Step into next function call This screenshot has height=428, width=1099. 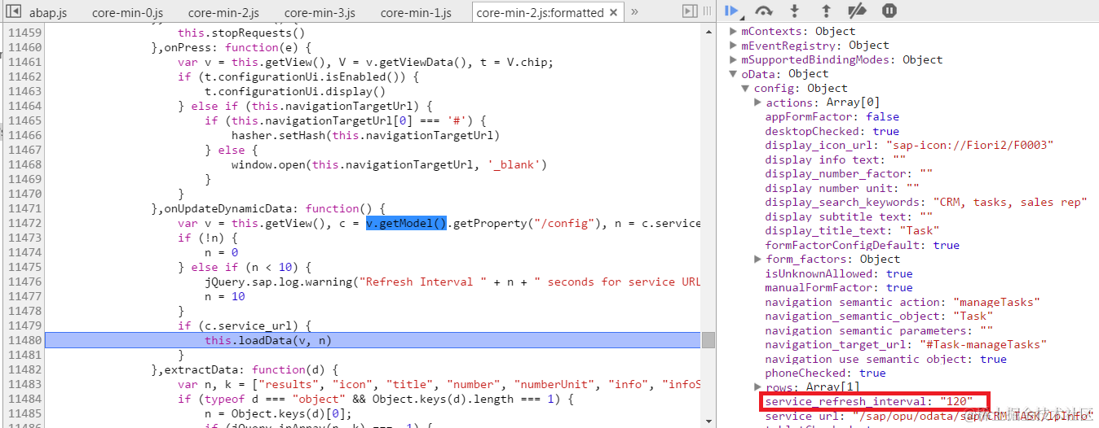[796, 11]
